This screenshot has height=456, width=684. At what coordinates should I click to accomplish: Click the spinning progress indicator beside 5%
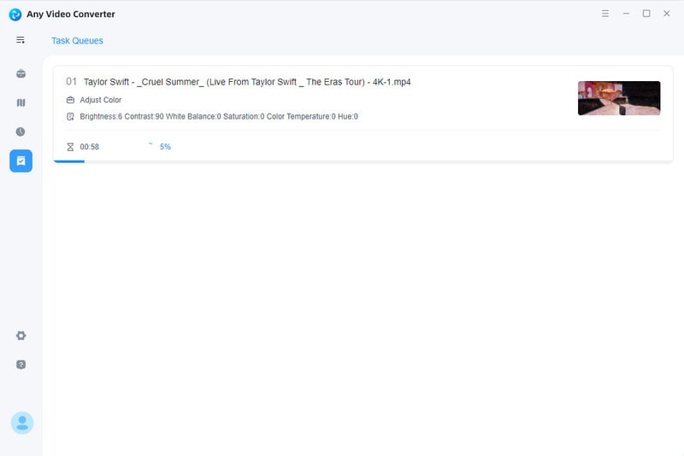[x=150, y=145]
